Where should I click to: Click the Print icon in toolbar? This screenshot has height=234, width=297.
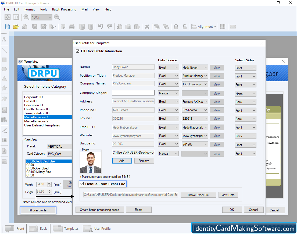(x=72, y=27)
